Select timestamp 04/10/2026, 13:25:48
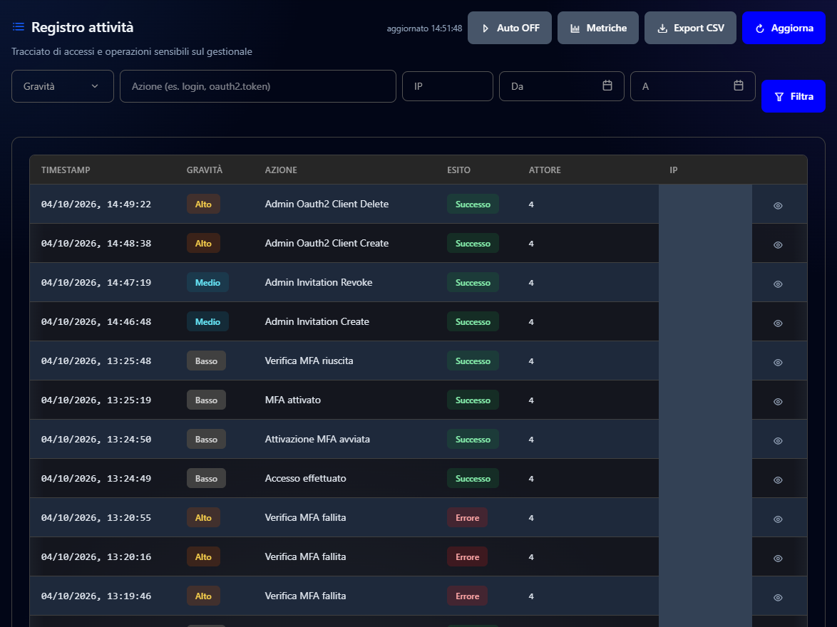The image size is (837, 627). [96, 361]
